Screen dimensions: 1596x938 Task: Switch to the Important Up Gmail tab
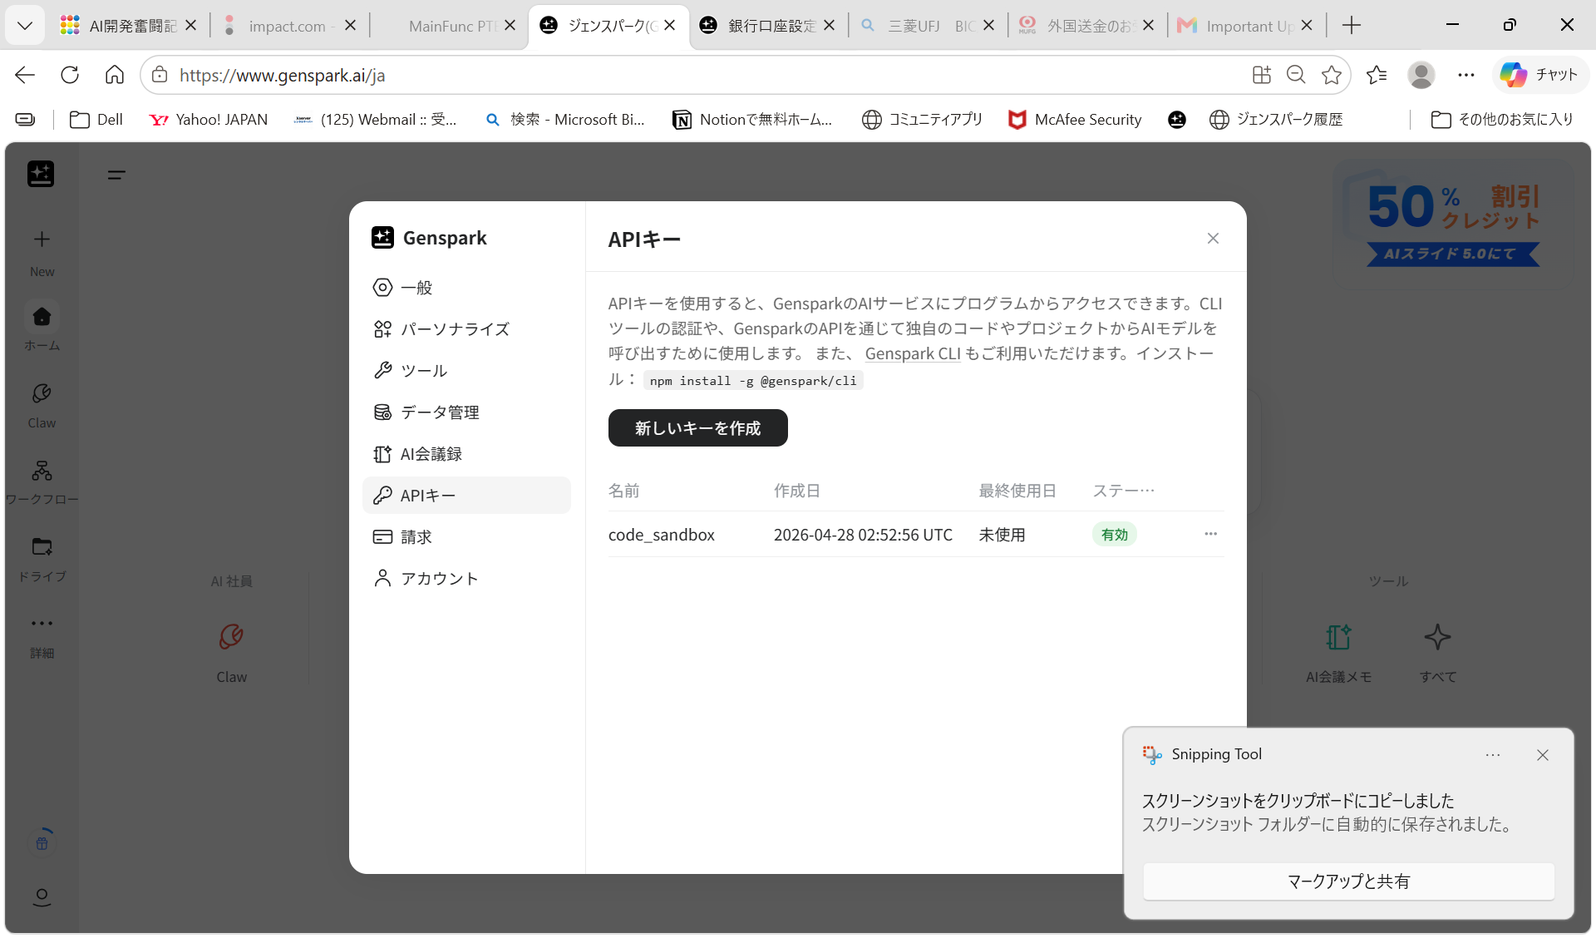click(x=1246, y=26)
